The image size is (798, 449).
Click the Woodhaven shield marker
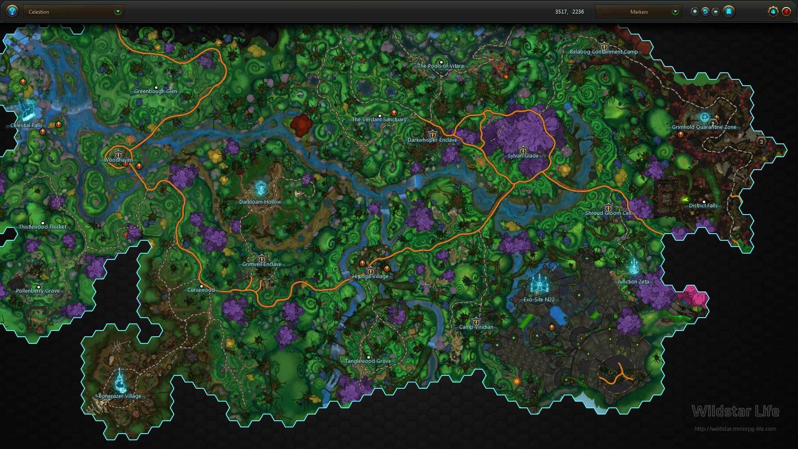[x=118, y=155]
